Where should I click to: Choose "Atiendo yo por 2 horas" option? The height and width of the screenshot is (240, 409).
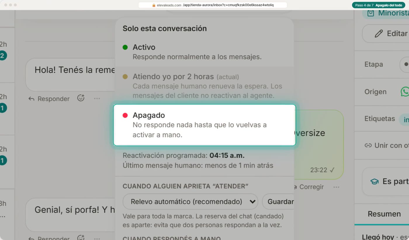tap(204, 86)
